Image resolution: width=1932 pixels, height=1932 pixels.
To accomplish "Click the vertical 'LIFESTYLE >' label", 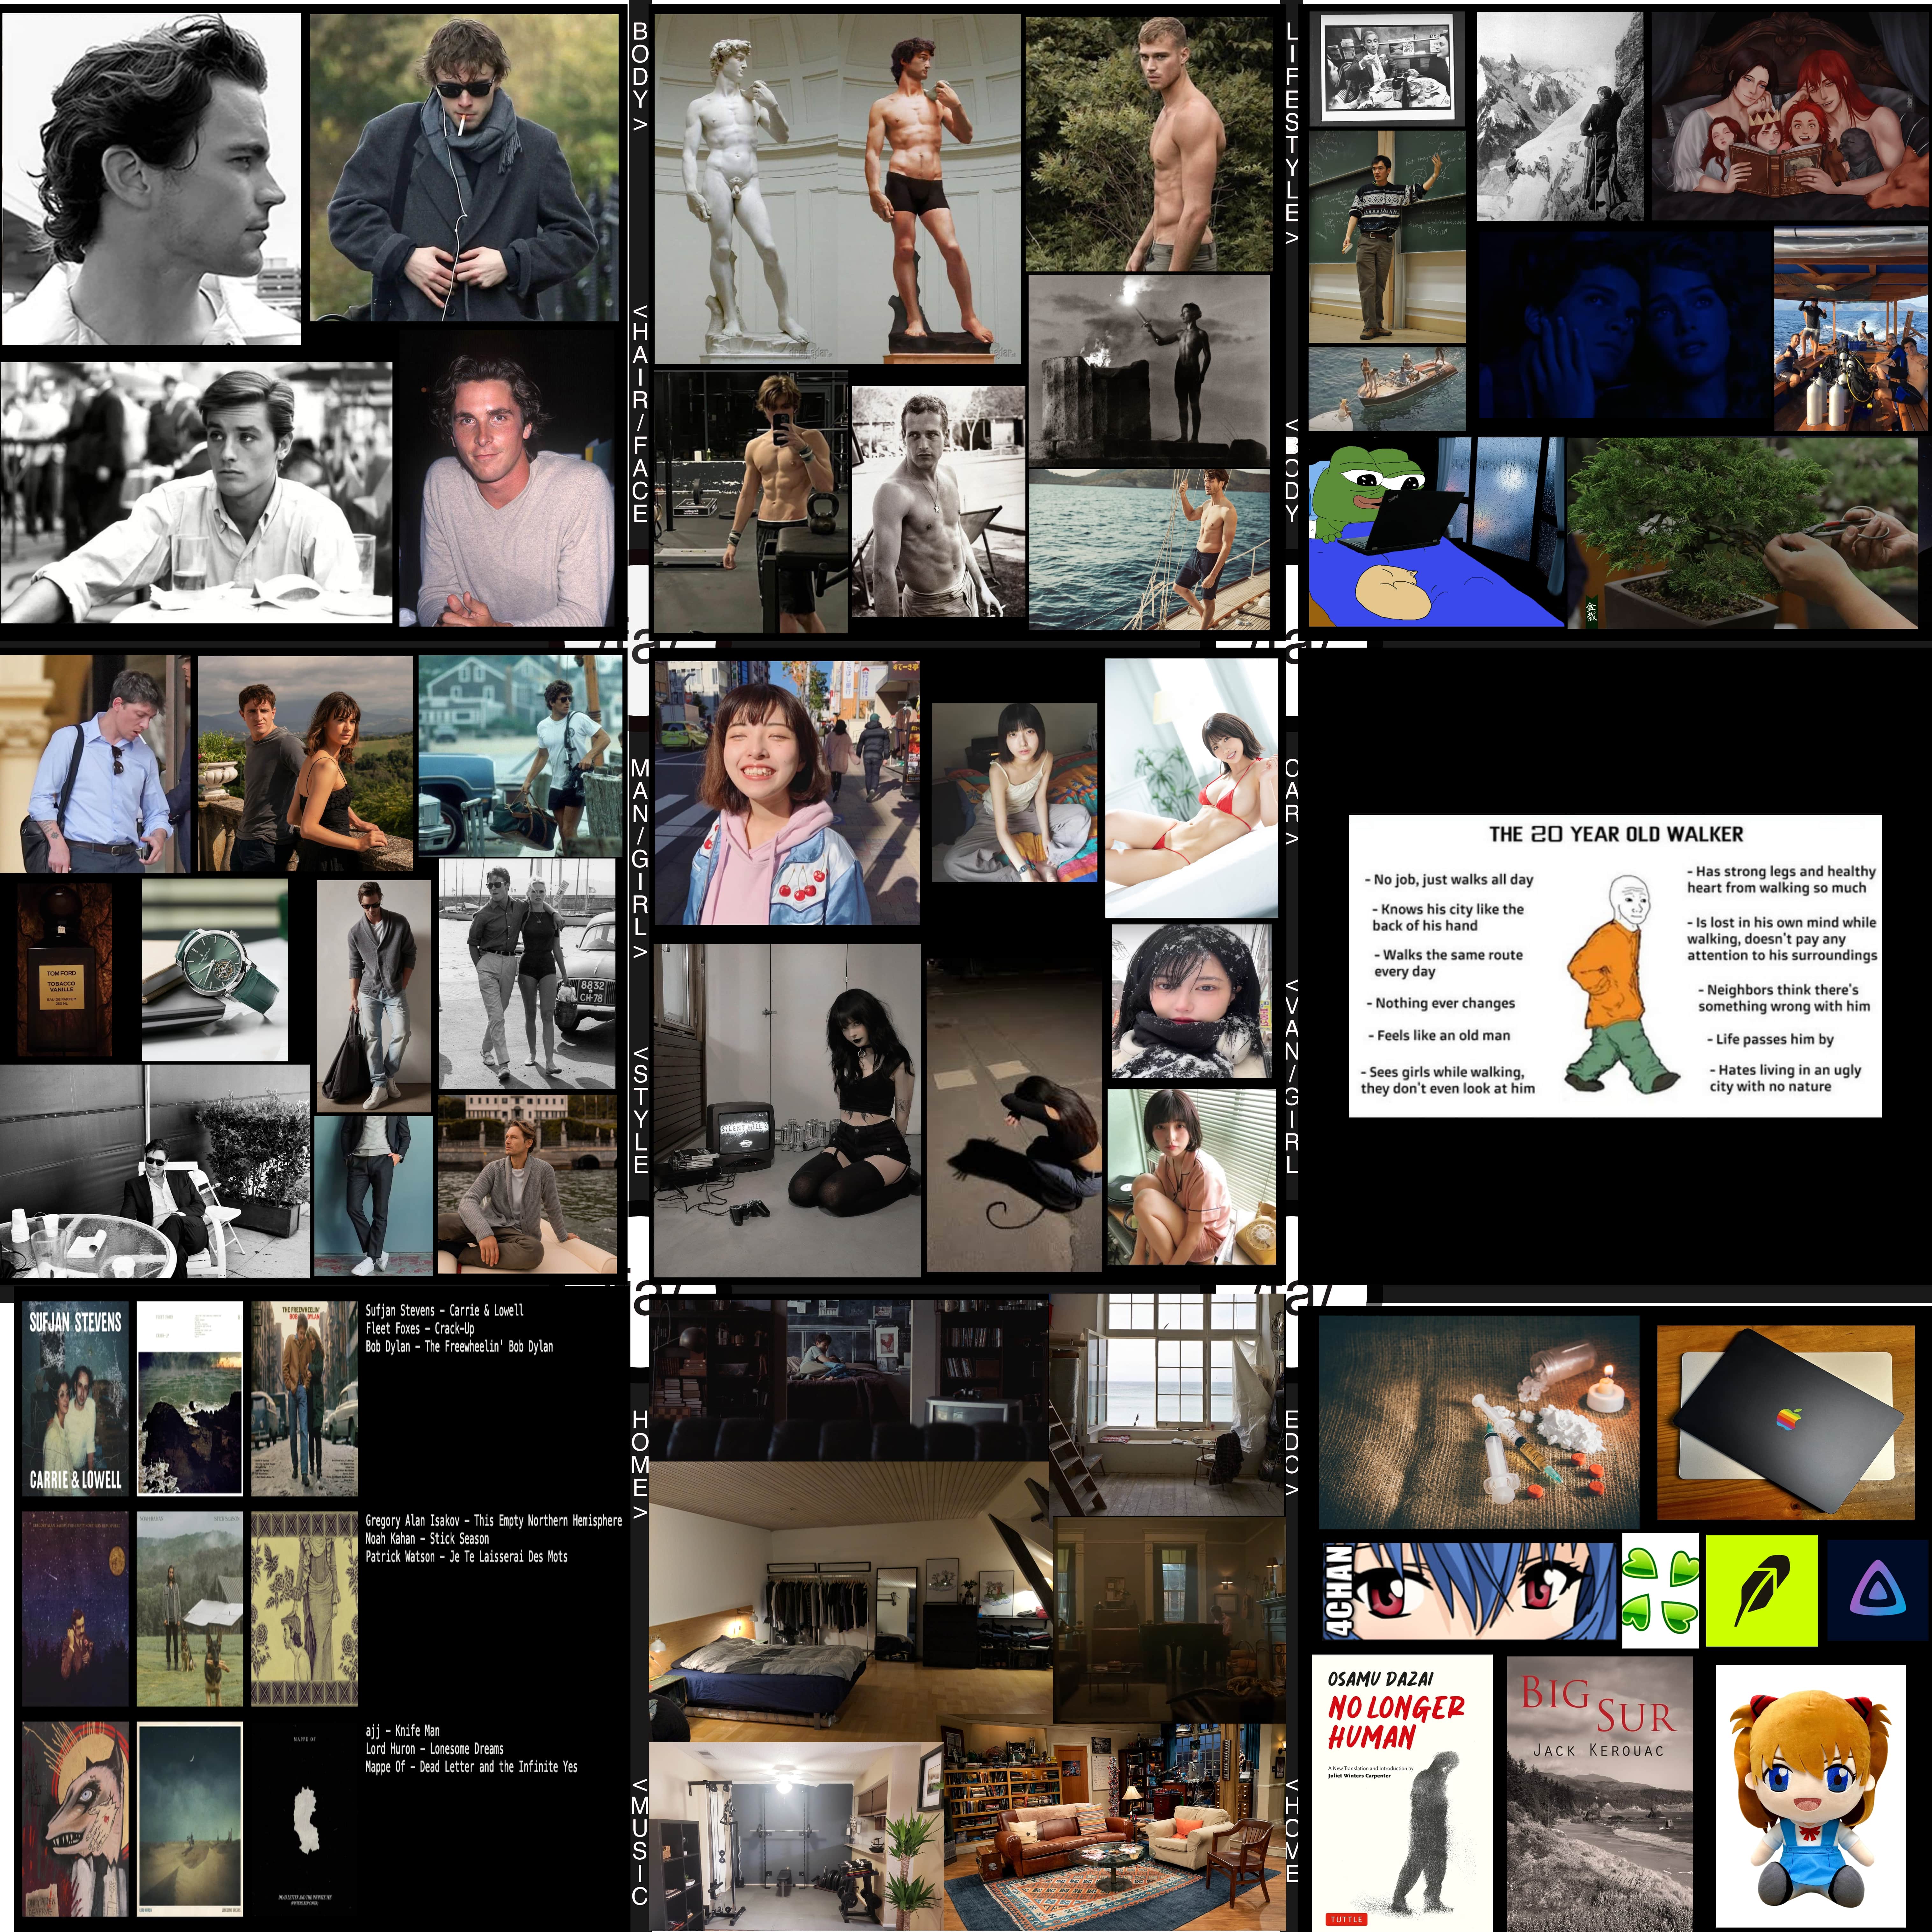I will point(1292,134).
